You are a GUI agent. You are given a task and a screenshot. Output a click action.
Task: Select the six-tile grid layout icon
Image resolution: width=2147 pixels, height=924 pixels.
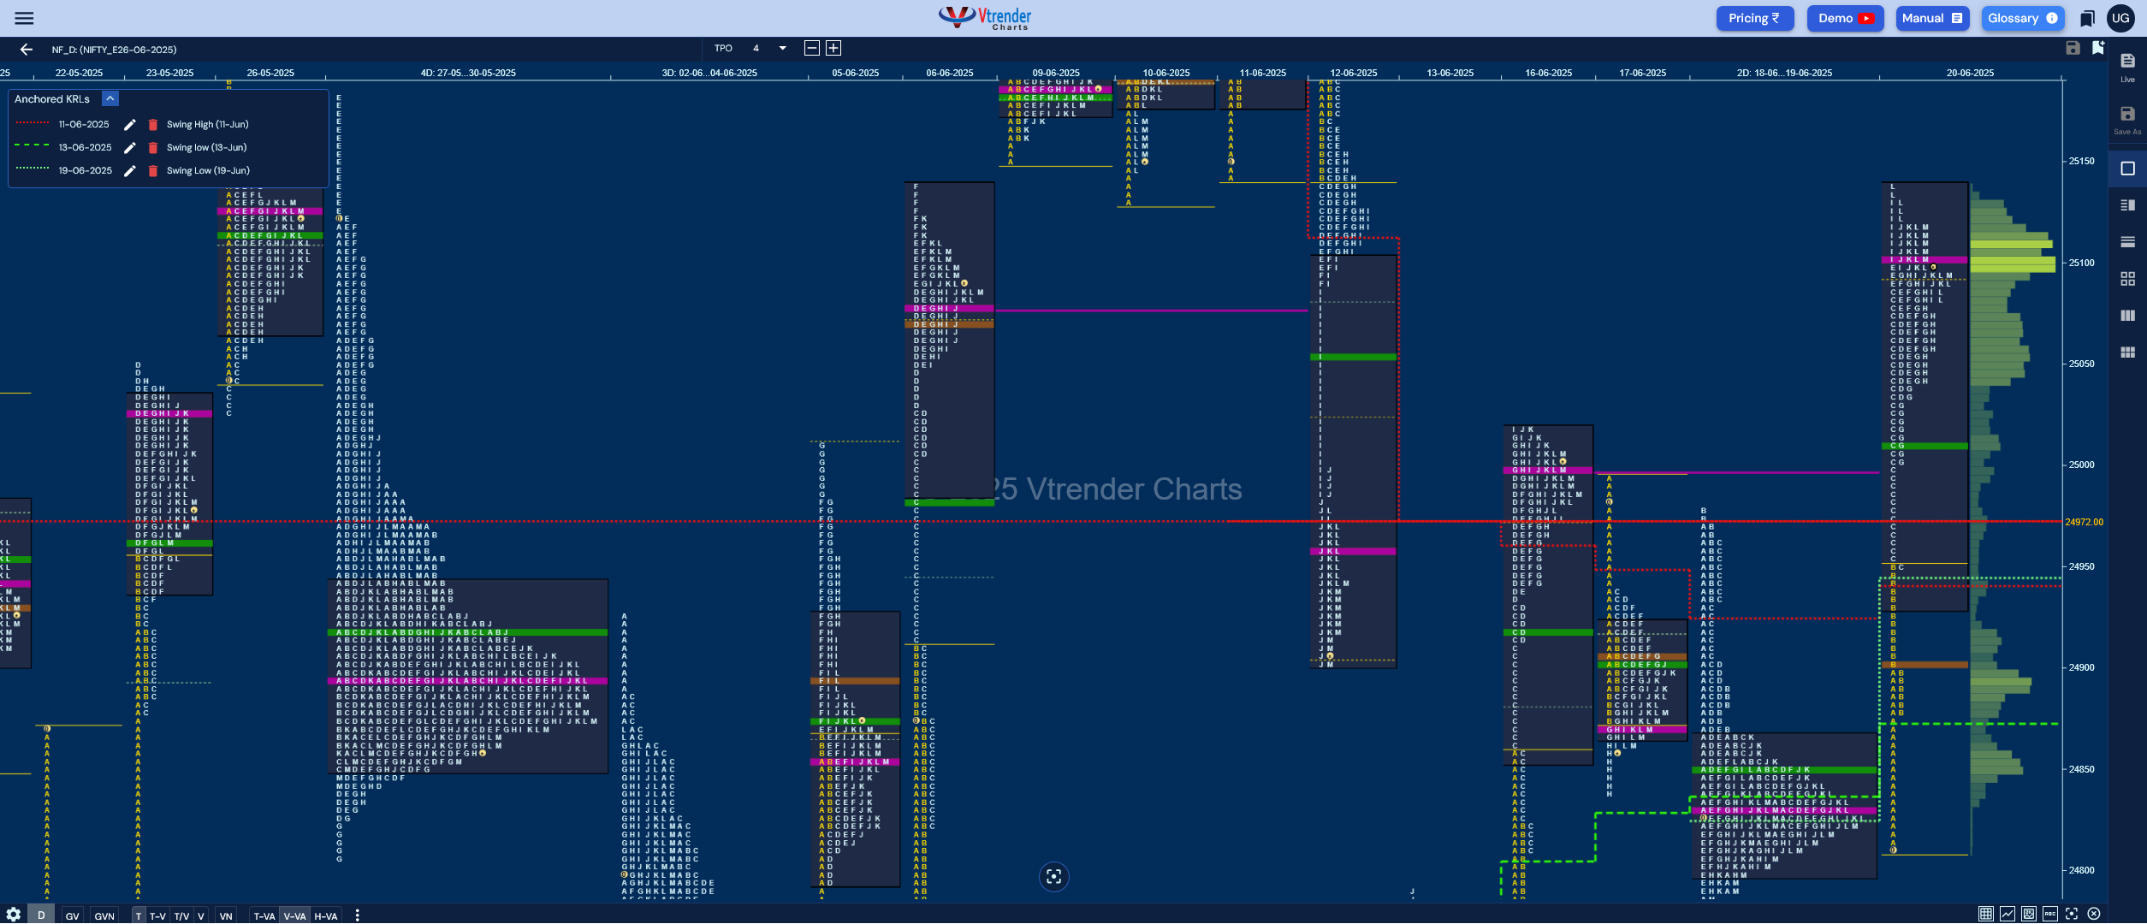(x=2127, y=352)
